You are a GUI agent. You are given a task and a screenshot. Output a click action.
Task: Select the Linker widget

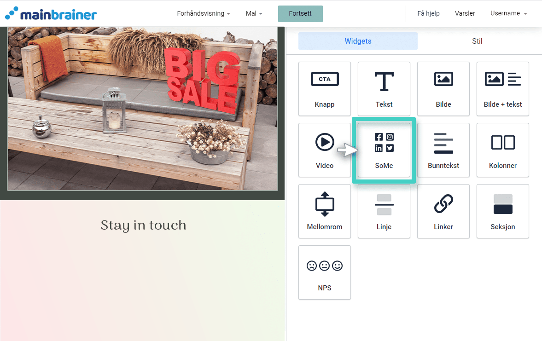(x=443, y=211)
